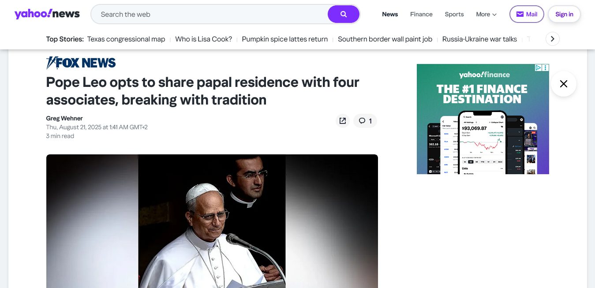Click the Yahoo News logo
The height and width of the screenshot is (288, 595).
pos(47,14)
